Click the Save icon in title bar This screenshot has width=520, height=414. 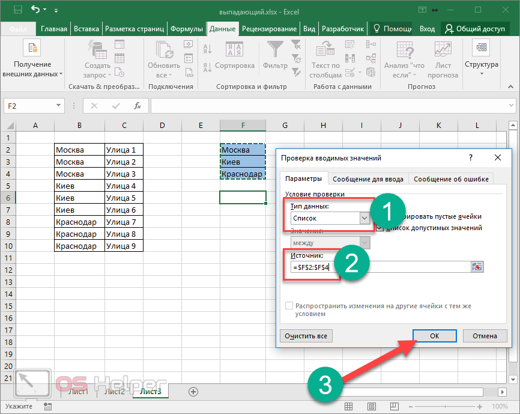coord(17,10)
